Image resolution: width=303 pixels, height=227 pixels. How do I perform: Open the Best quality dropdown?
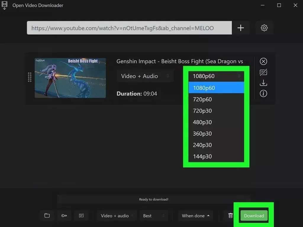click(x=154, y=215)
